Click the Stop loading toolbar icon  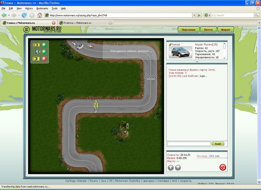tap(32, 15)
